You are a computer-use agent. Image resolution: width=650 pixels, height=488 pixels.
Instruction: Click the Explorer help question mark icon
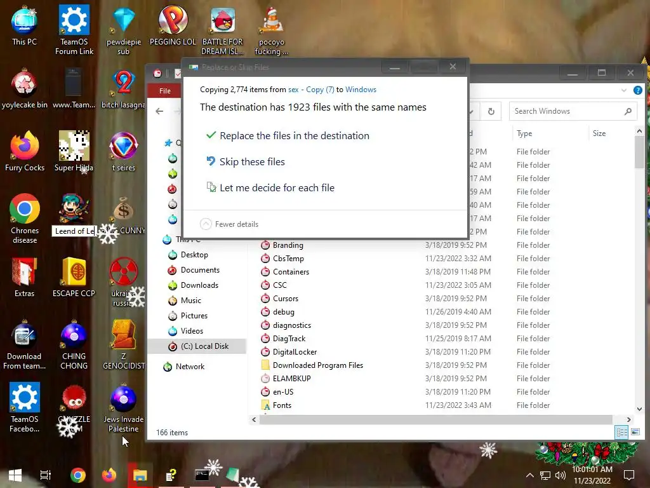637,90
